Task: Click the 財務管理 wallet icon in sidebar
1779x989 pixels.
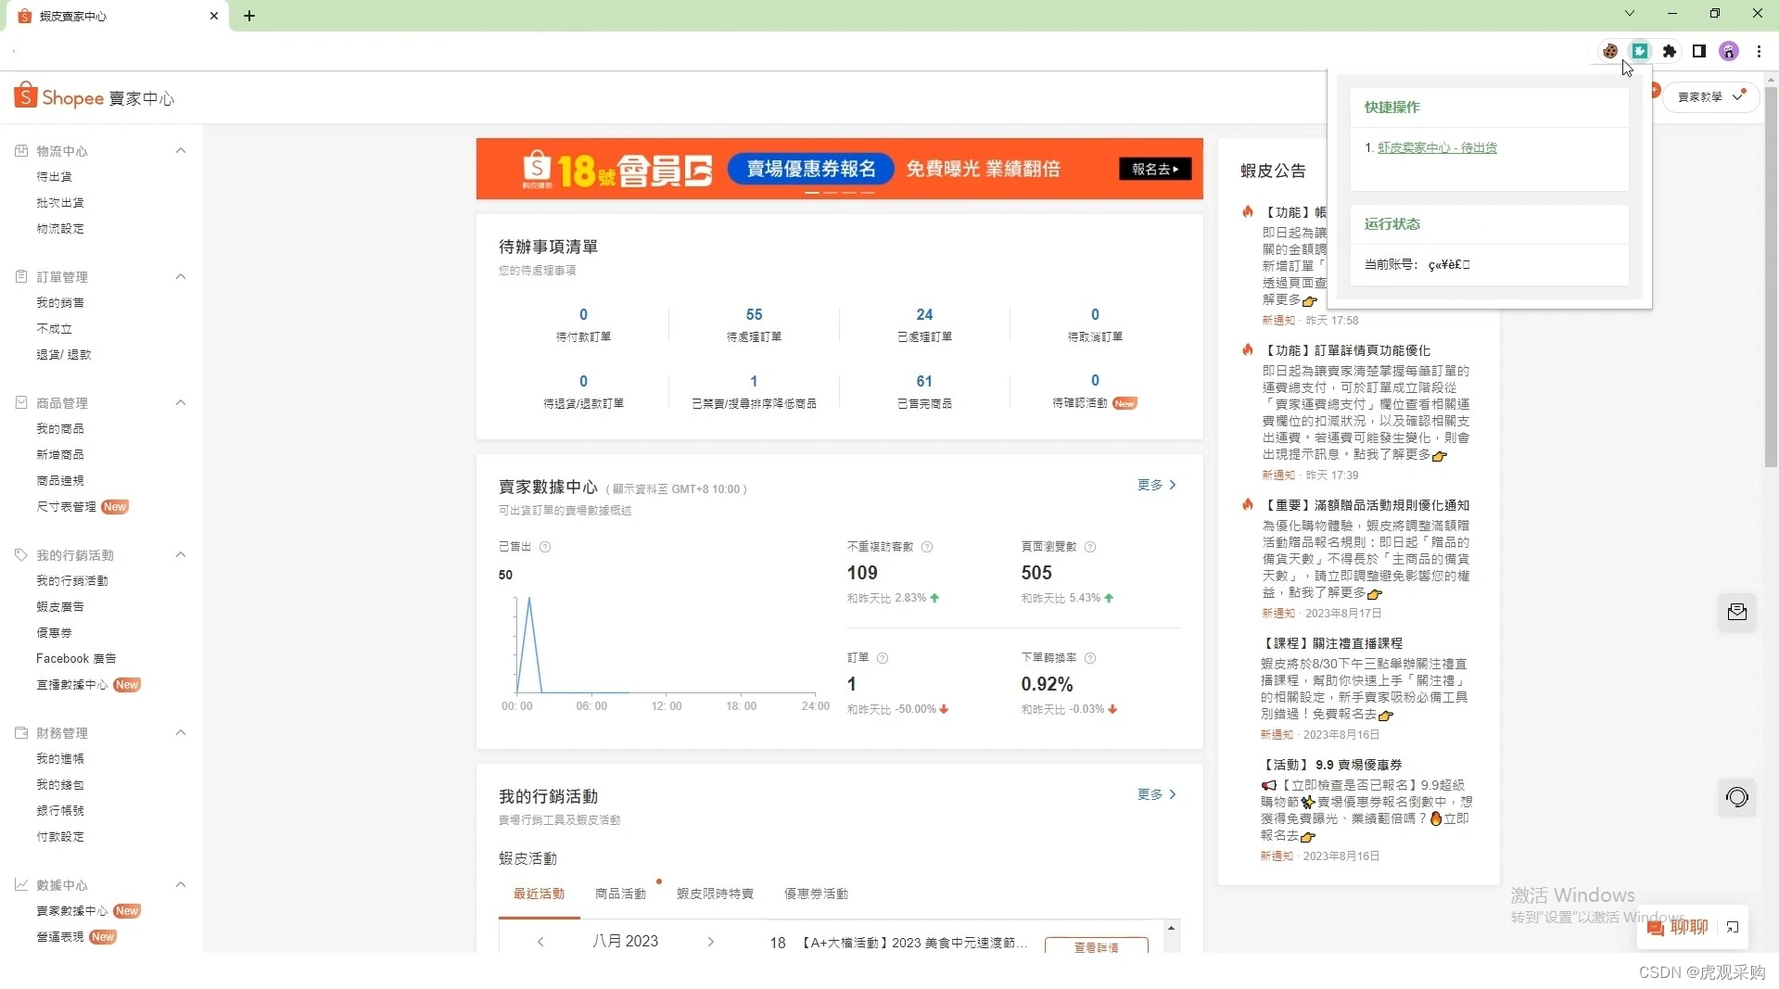Action: point(21,732)
